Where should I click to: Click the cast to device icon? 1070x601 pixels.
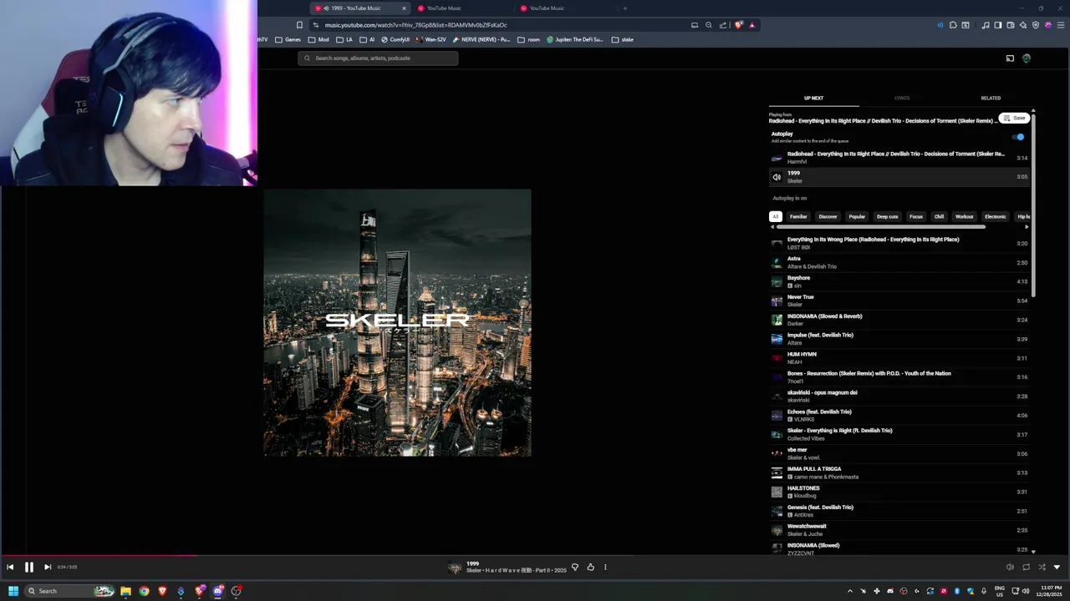pos(1010,58)
